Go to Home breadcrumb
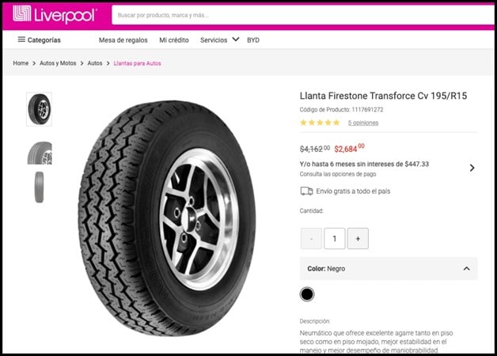Viewport: 497px width, 356px height. (x=21, y=63)
